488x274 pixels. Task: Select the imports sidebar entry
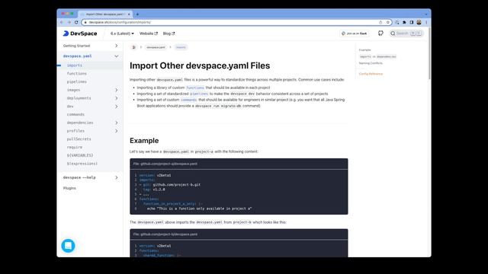75,65
